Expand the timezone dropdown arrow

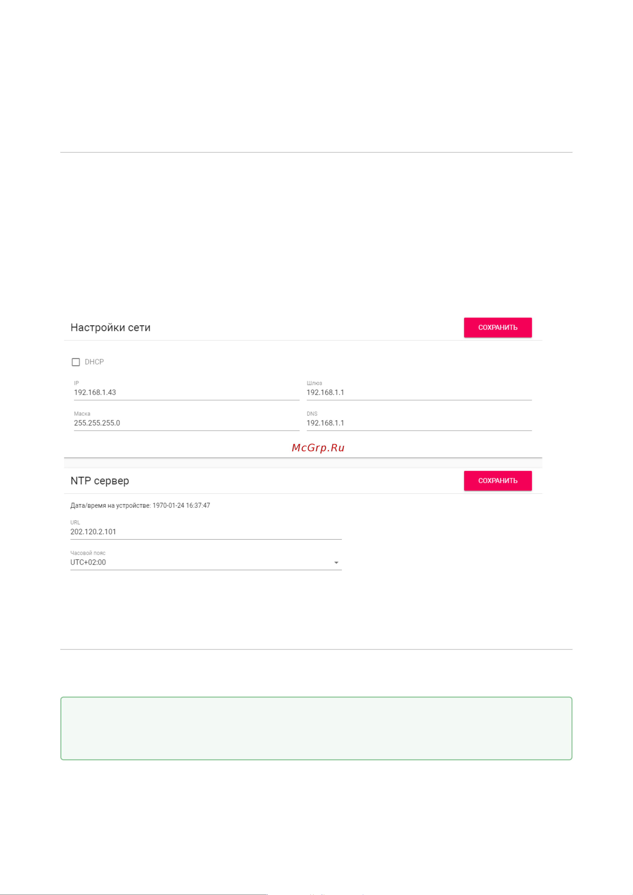tap(336, 562)
